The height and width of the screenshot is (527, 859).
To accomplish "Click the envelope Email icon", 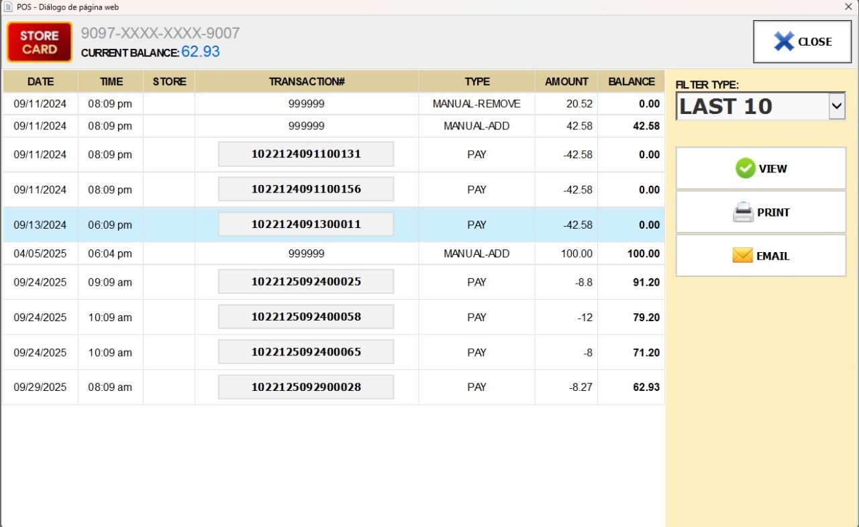I will click(x=742, y=255).
